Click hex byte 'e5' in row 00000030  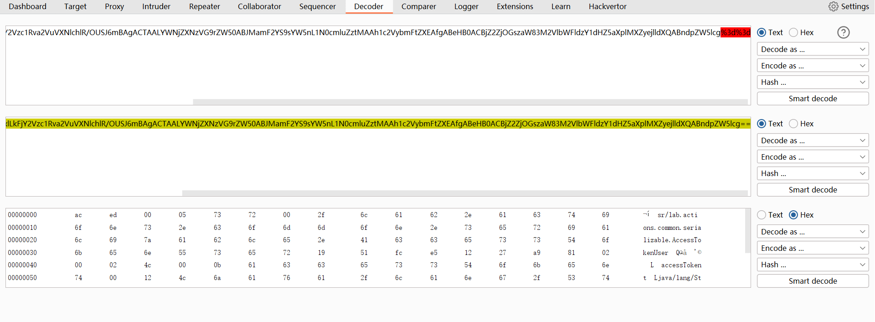[x=434, y=253]
